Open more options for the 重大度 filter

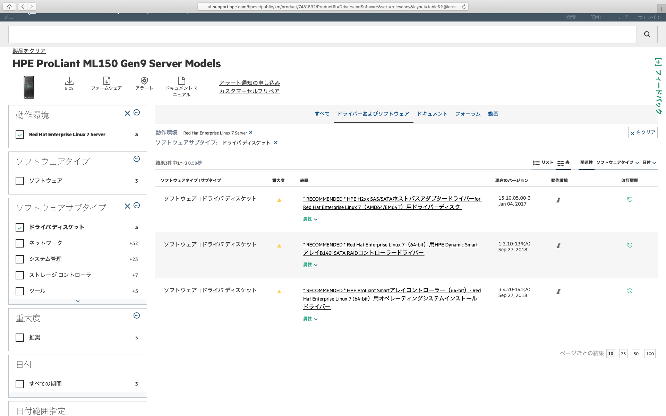point(136,315)
